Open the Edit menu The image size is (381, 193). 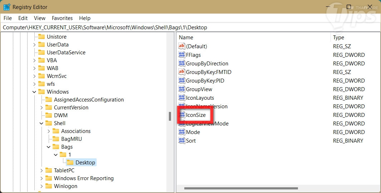click(23, 18)
